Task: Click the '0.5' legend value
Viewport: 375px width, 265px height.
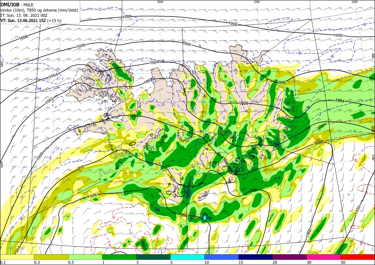Action: [x=71, y=262]
